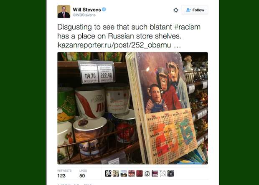Open the dark monochrome last liker avatar
The height and width of the screenshot is (185, 259).
click(x=170, y=173)
